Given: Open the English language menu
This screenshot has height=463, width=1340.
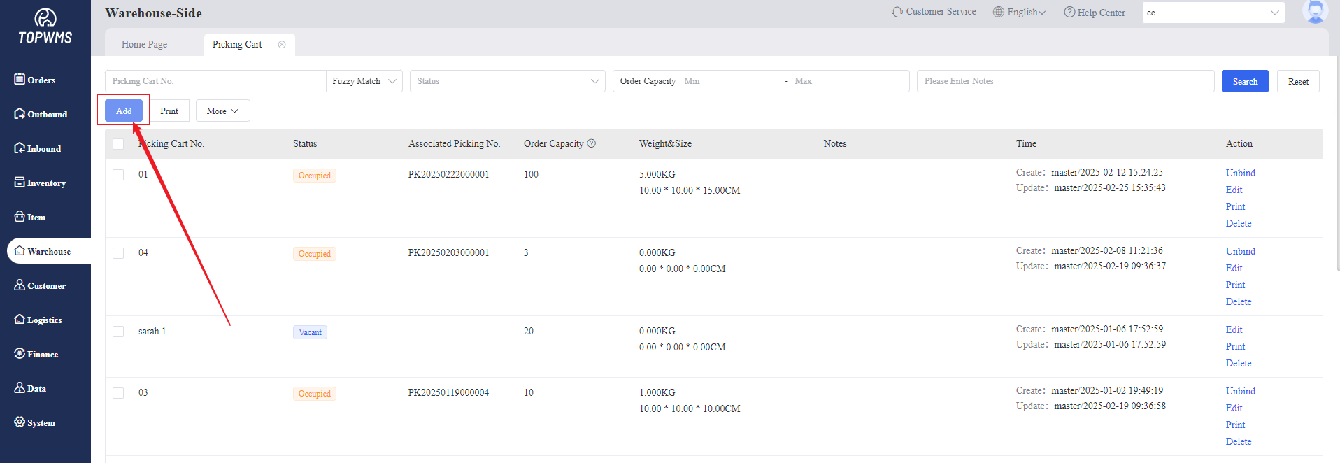Looking at the screenshot, I should [x=1019, y=13].
